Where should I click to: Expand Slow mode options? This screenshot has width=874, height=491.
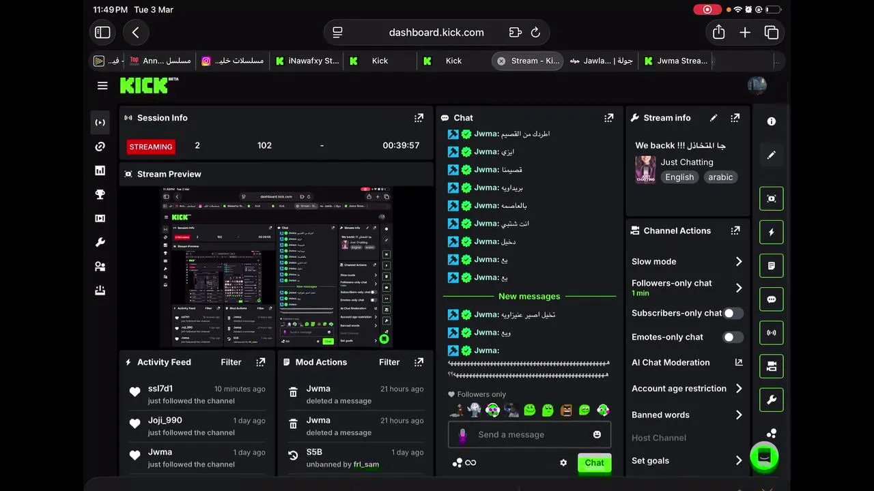[738, 261]
